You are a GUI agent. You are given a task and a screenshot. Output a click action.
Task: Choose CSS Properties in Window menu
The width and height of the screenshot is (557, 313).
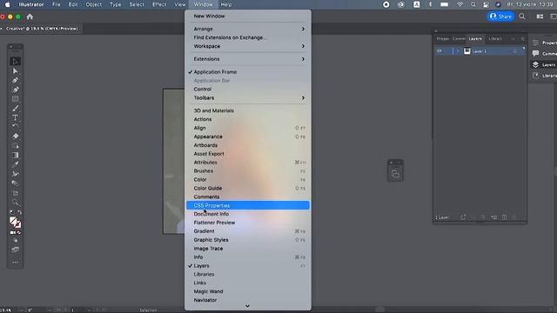248,205
